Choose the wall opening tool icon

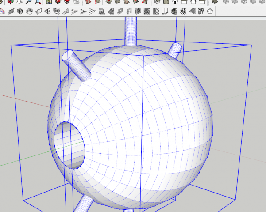(x=48, y=11)
